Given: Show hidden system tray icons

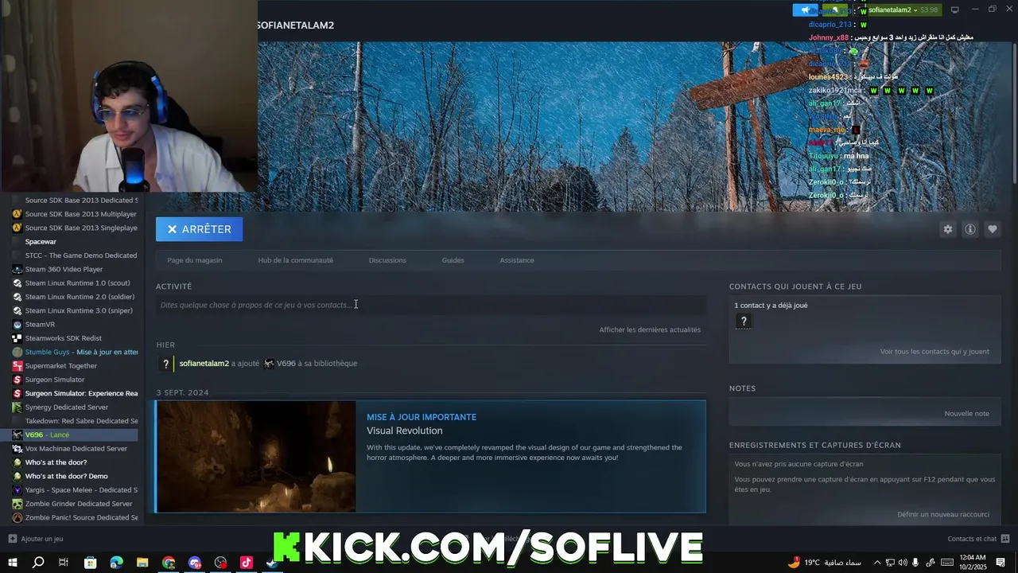Looking at the screenshot, I should coord(878,563).
